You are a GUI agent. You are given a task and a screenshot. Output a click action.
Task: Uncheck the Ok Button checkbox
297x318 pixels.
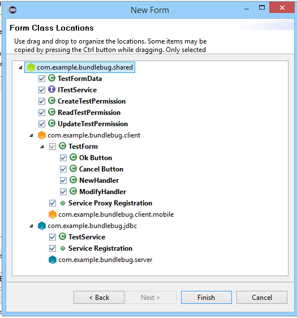click(x=63, y=158)
